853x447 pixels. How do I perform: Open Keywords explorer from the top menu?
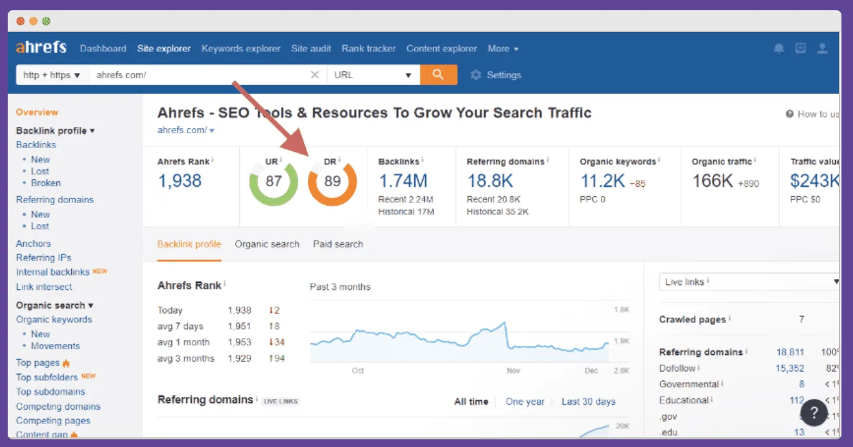241,48
